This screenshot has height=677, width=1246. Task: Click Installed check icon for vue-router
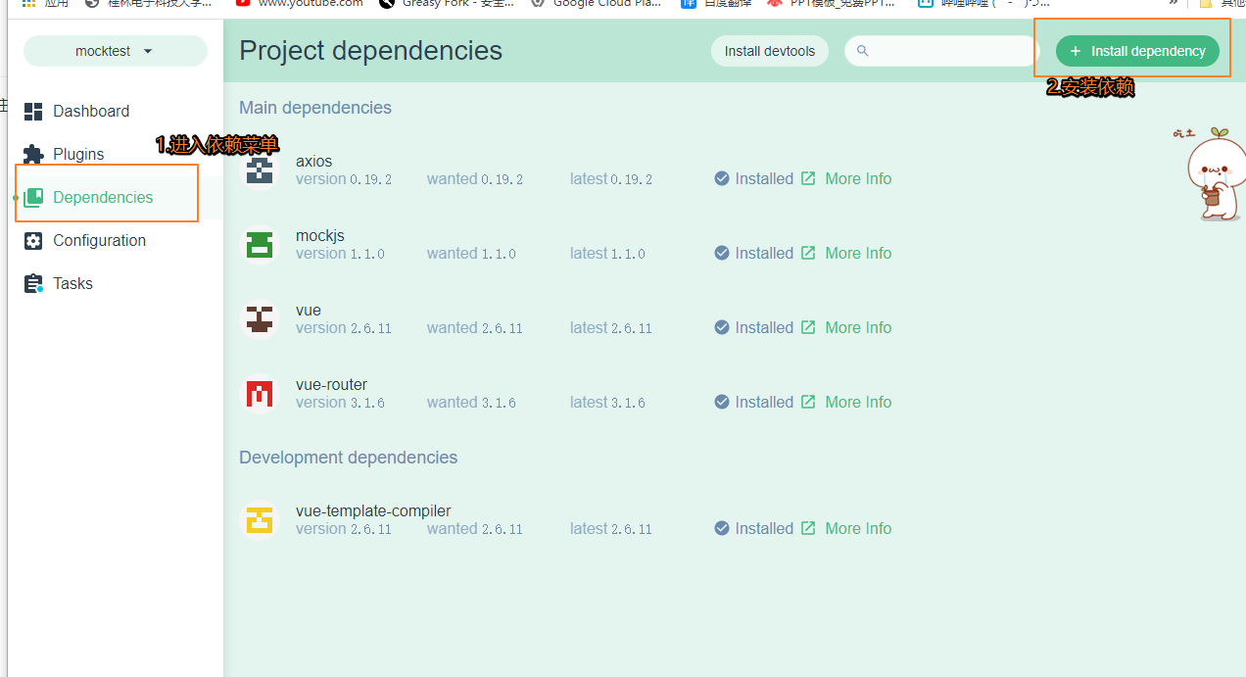[x=722, y=402]
